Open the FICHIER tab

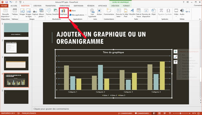pyautogui.click(x=4, y=6)
